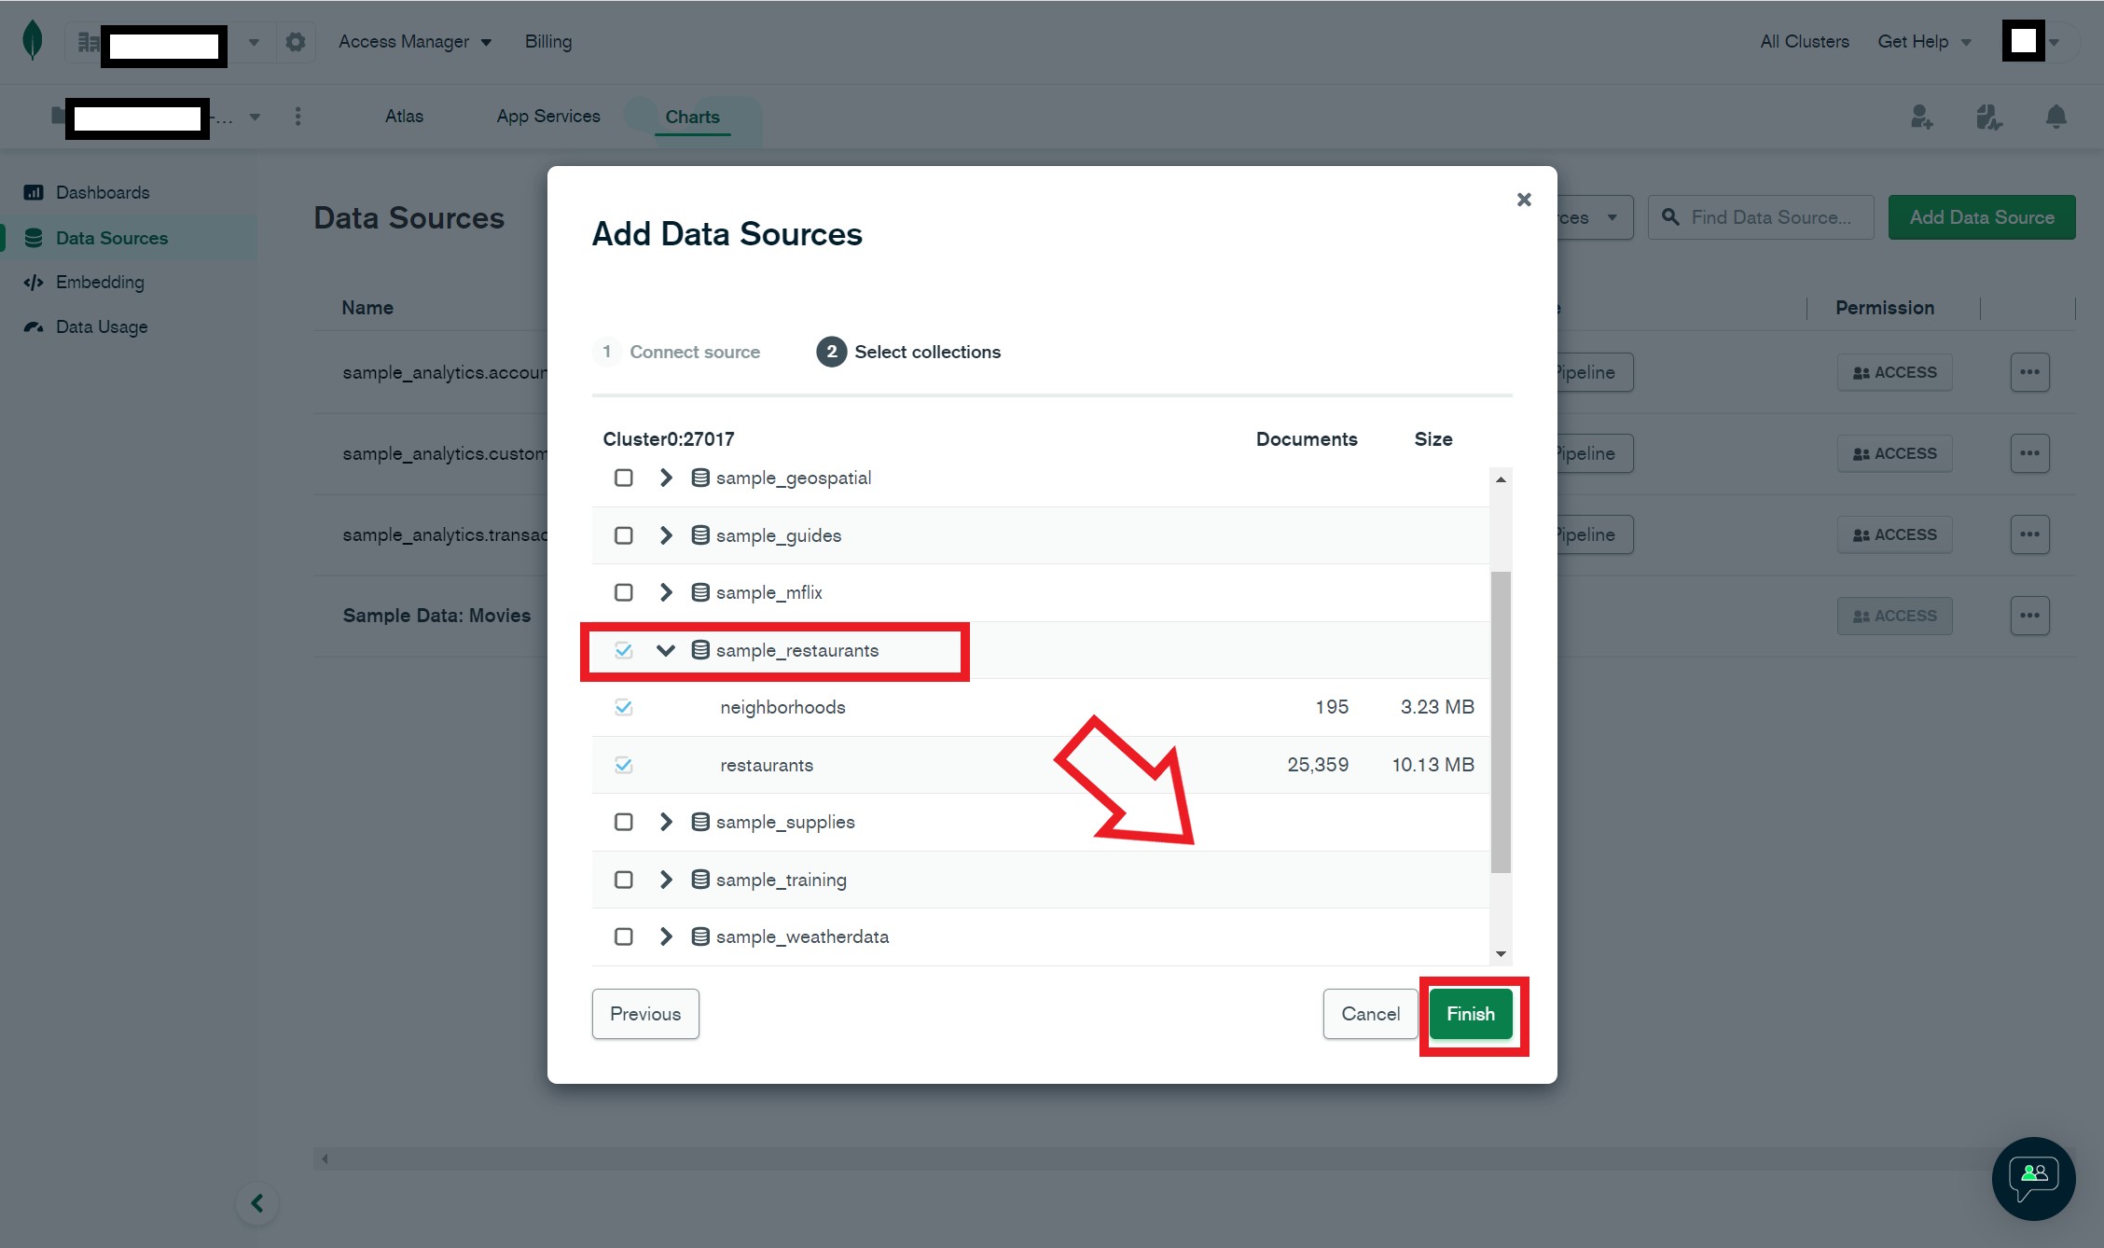
Task: Expand the sample_weatherdata database
Action: (x=666, y=936)
